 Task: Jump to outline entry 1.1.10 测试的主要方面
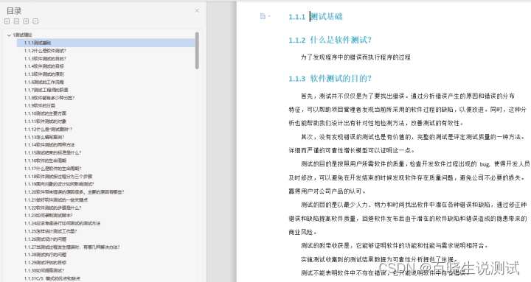[x=46, y=113]
